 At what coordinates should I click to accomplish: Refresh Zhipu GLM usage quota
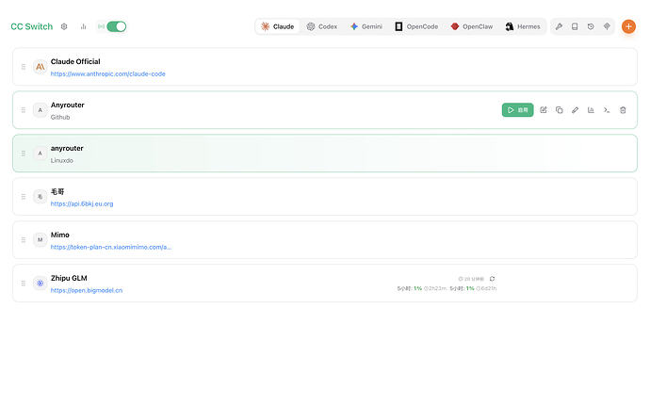click(x=492, y=279)
